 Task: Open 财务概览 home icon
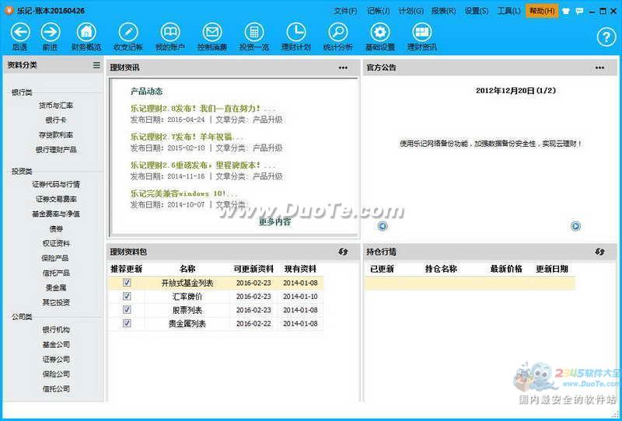(86, 32)
